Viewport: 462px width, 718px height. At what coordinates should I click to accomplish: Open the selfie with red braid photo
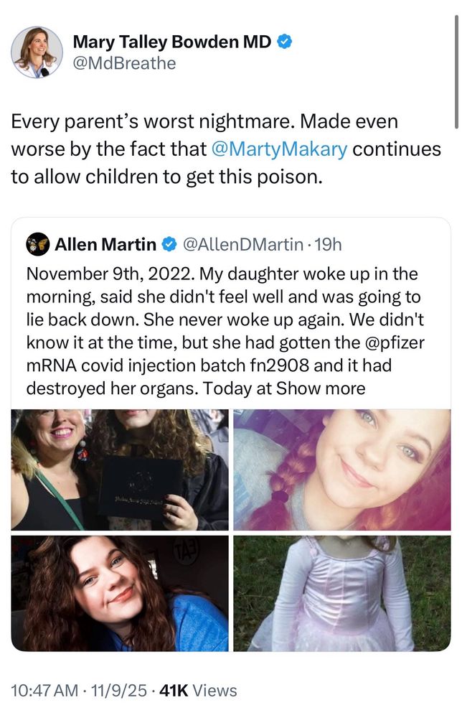tap(341, 470)
